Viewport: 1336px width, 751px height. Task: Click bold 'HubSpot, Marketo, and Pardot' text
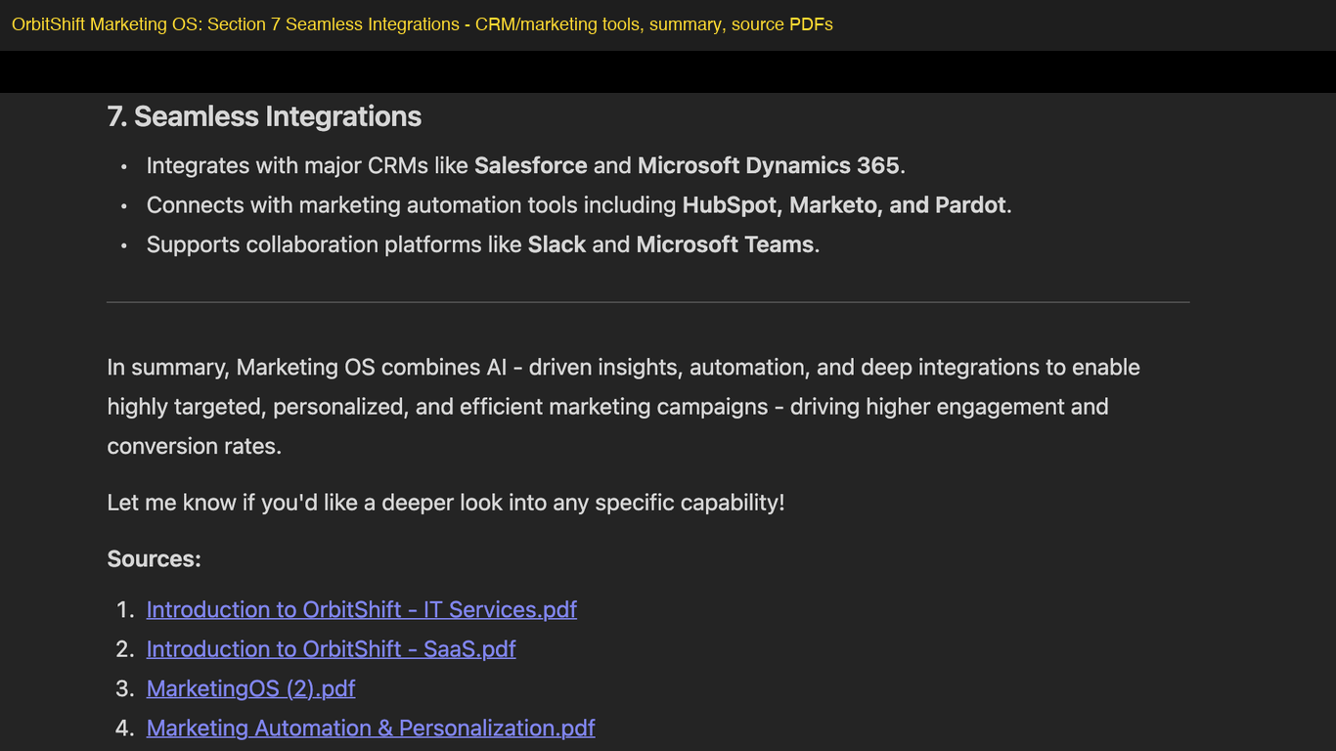pos(844,204)
